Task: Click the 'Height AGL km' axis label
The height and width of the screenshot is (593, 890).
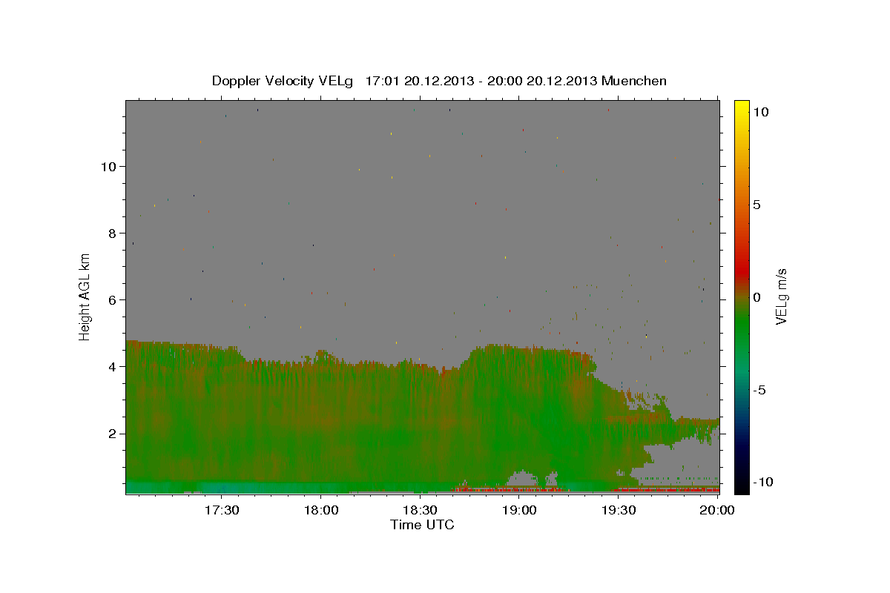Action: click(85, 296)
